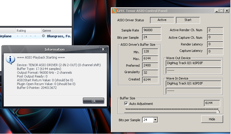Image resolution: width=231 pixels, height=134 pixels.
Task: Click the Active Capture Ch. Num field
Action: coord(215,37)
